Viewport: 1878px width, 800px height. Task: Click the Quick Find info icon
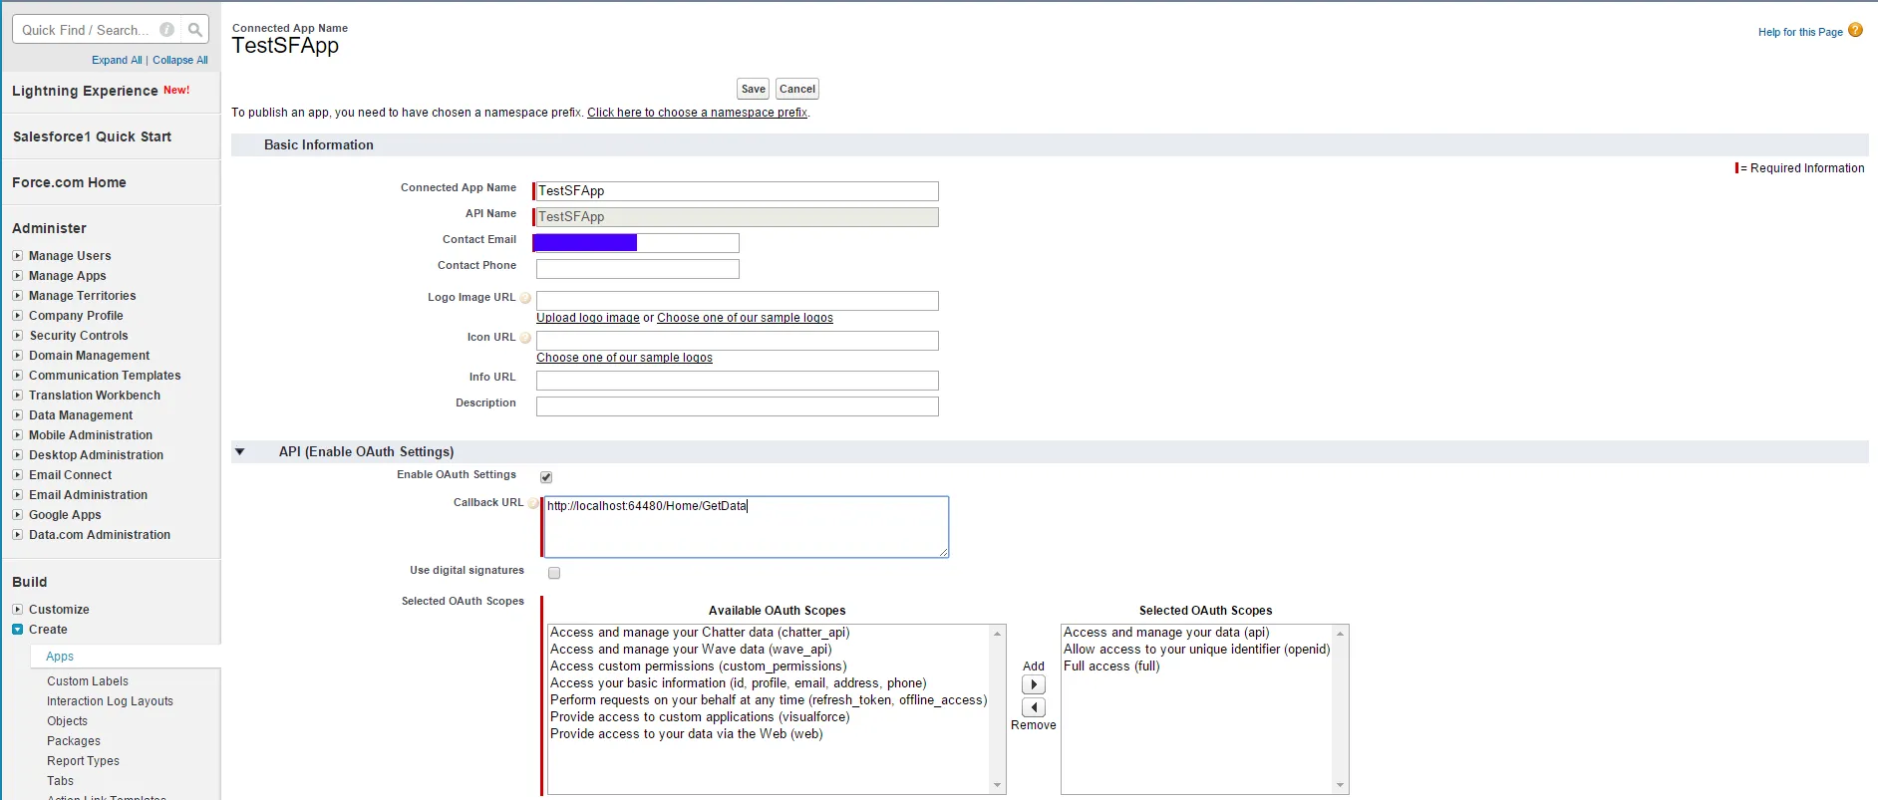click(x=167, y=30)
